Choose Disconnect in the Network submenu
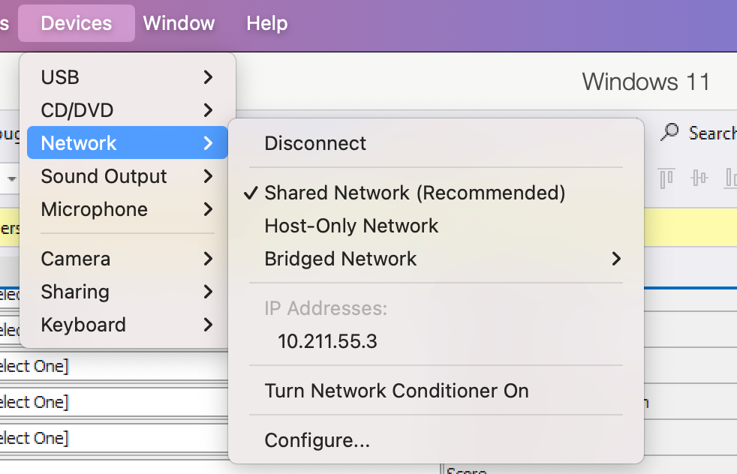 (x=436, y=143)
